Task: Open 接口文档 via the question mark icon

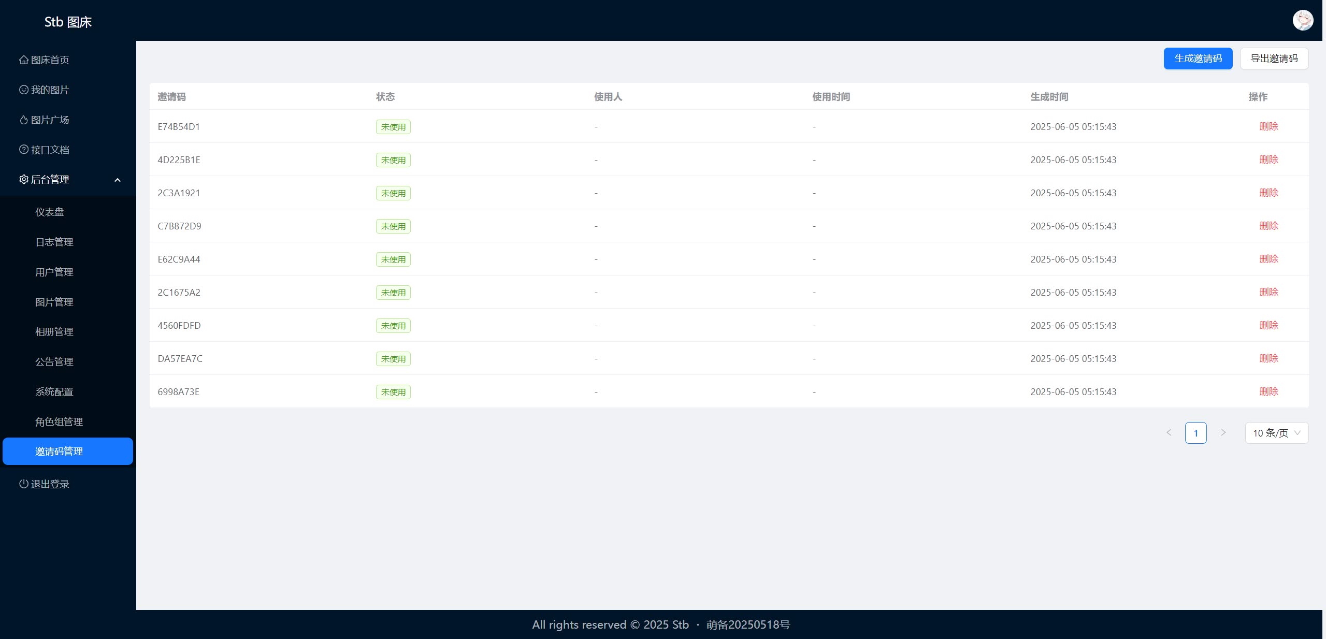Action: (x=23, y=150)
